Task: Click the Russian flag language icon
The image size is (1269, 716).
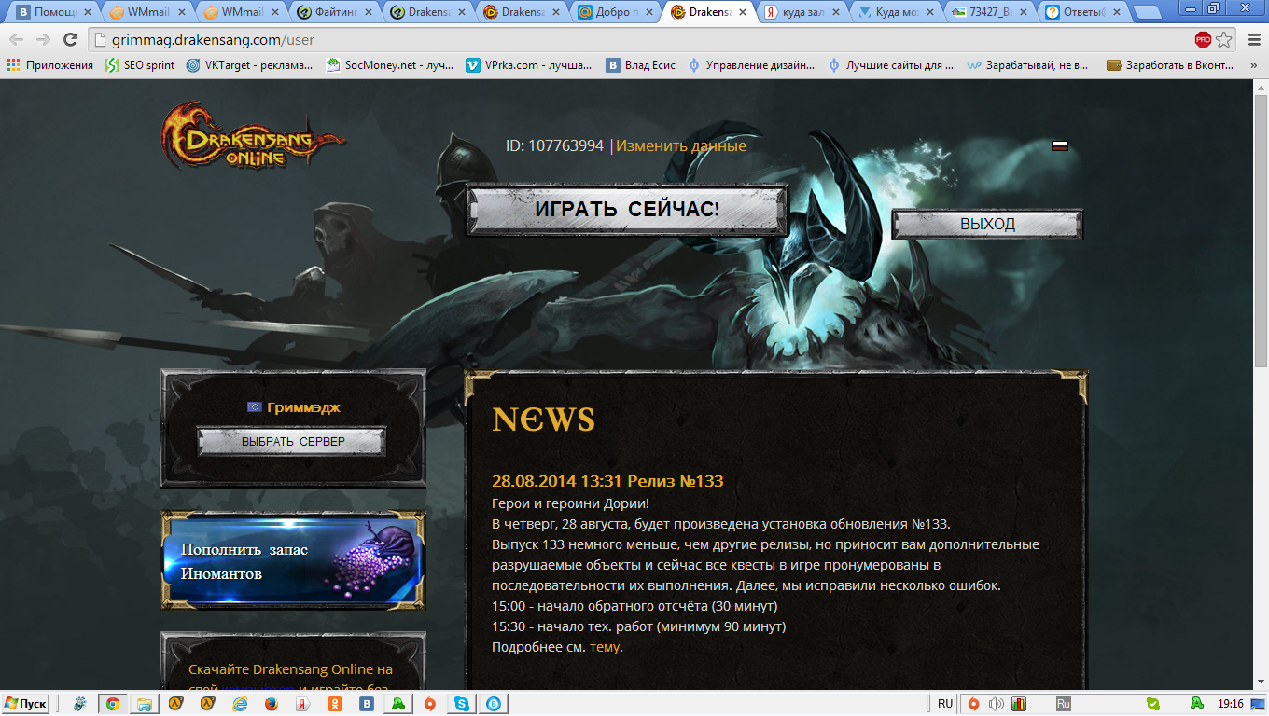Action: click(x=1060, y=145)
